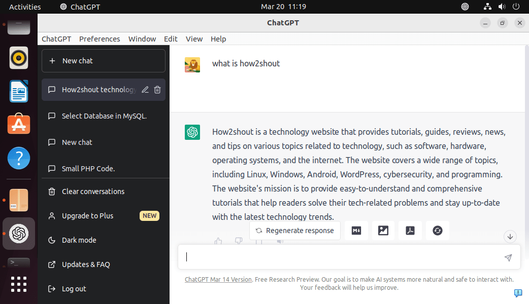Open the ChatGPT icon in the Ubuntu dock

coord(18,234)
